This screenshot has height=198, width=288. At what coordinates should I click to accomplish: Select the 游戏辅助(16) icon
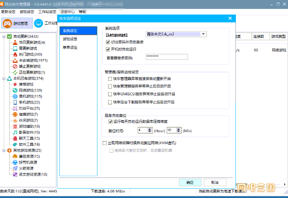(15, 127)
